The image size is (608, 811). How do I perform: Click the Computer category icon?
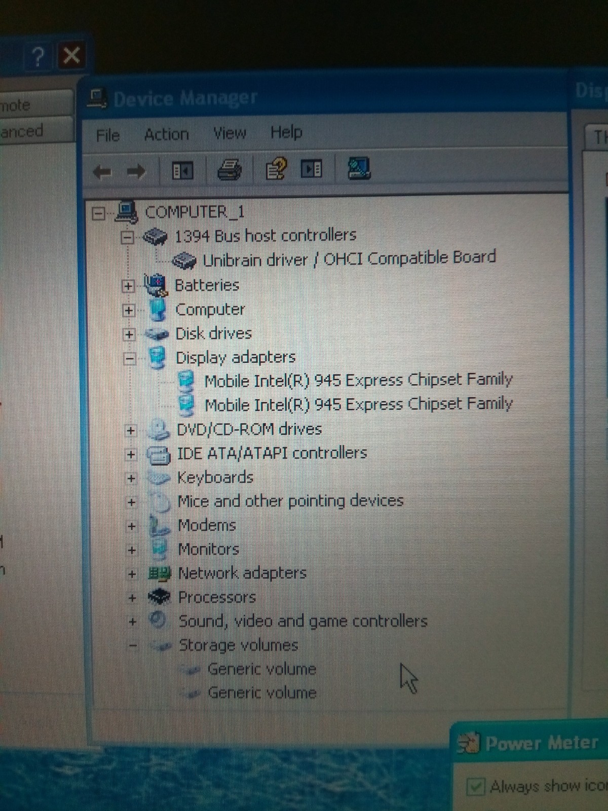158,309
